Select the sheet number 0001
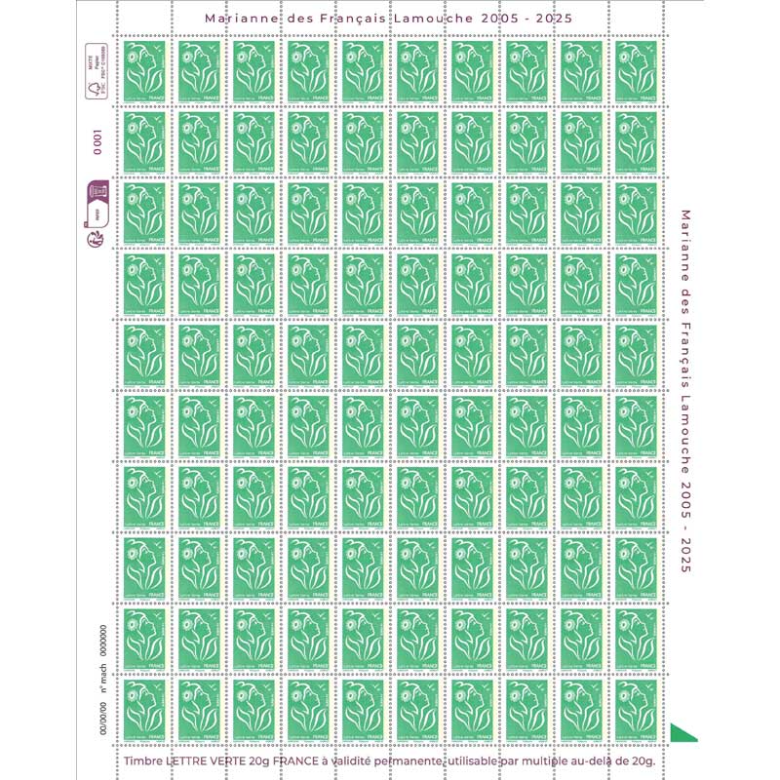Image resolution: width=780 pixels, height=780 pixels. point(97,143)
